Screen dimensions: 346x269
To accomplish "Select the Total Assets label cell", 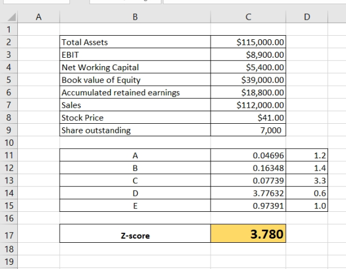I will tap(135, 42).
